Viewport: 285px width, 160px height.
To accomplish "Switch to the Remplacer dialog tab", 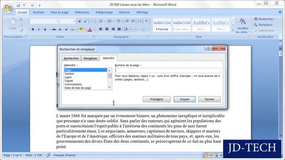I will [90, 58].
